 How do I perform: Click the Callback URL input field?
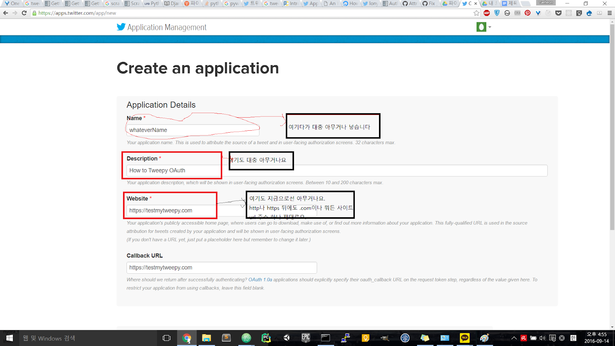[x=222, y=268]
